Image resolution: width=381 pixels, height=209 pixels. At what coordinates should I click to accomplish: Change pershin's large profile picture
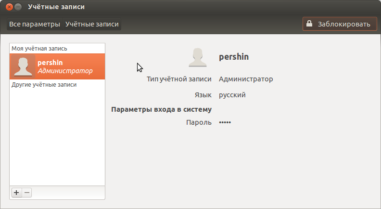click(198, 57)
